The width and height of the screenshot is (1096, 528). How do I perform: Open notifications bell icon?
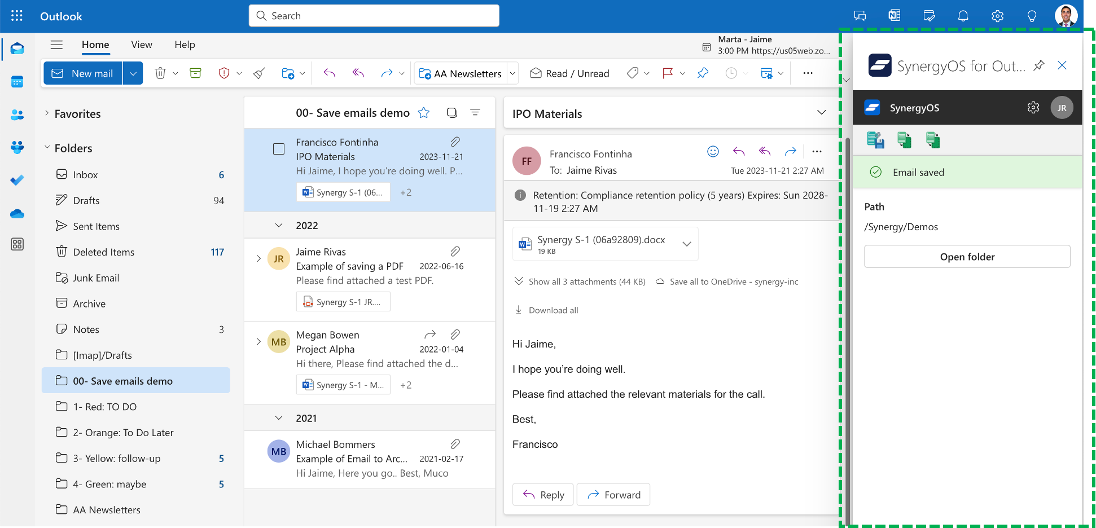click(x=963, y=16)
